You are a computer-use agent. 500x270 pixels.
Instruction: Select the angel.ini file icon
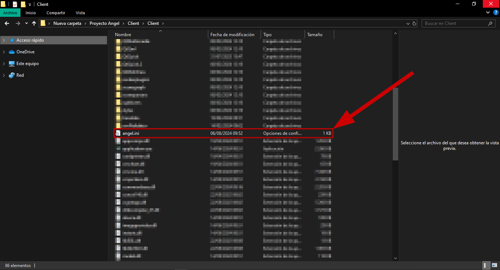pyautogui.click(x=118, y=133)
